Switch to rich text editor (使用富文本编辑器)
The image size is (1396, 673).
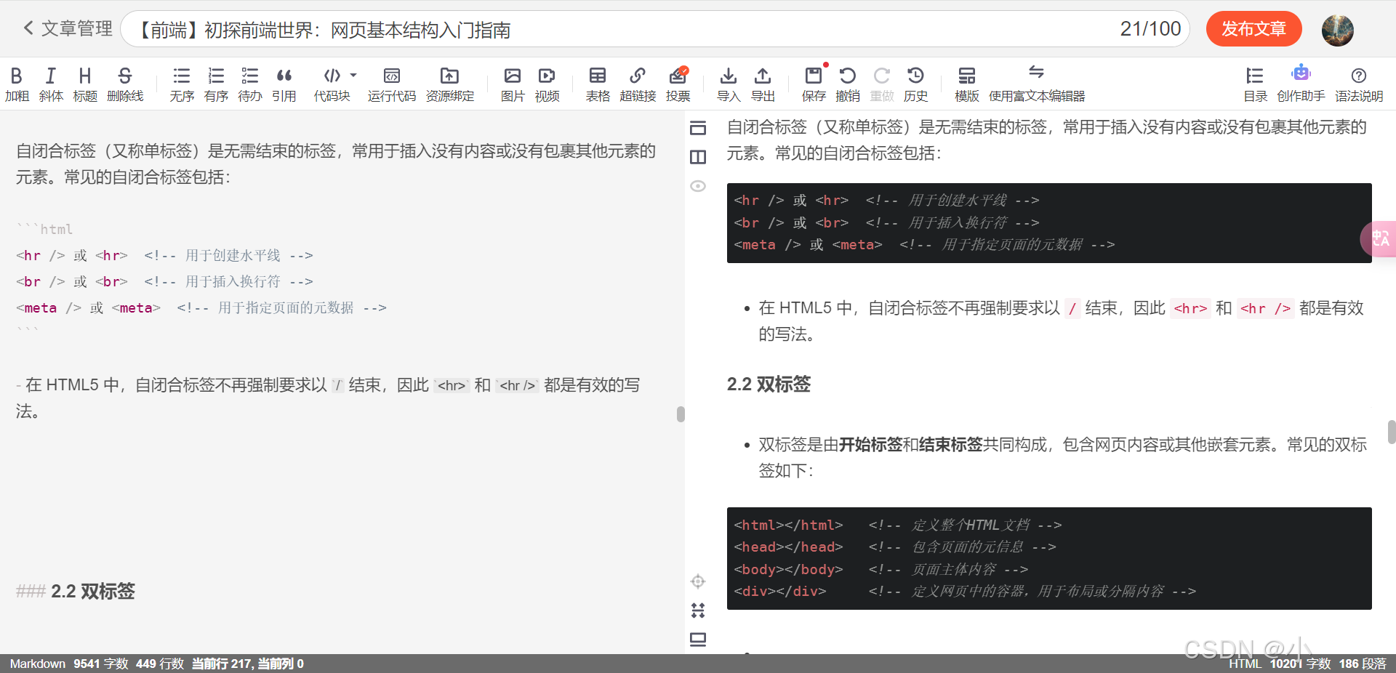1037,84
